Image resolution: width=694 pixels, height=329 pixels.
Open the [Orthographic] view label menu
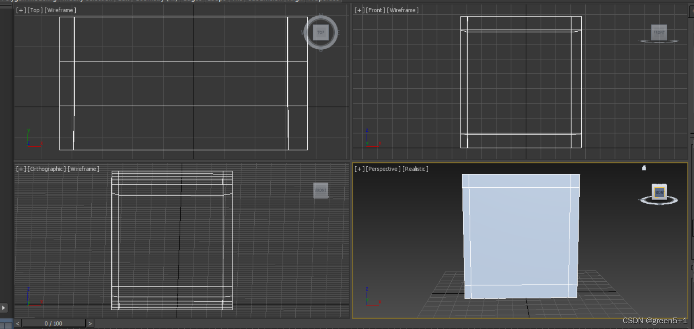(46, 169)
